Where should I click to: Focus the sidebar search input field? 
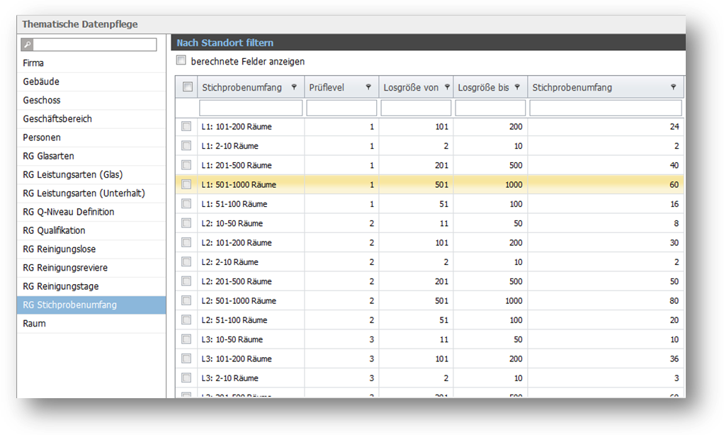(95, 45)
